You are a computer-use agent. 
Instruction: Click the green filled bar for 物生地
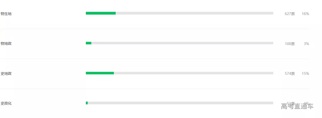(x=101, y=13)
